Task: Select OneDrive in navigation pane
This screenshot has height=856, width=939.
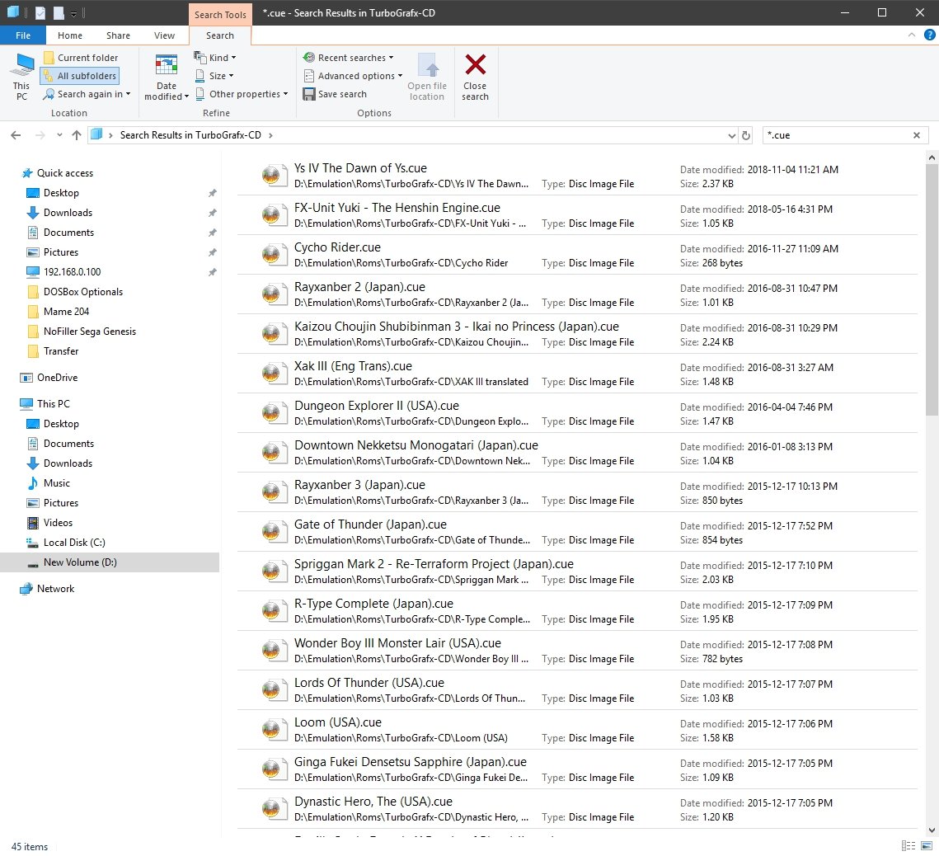Action: [57, 378]
